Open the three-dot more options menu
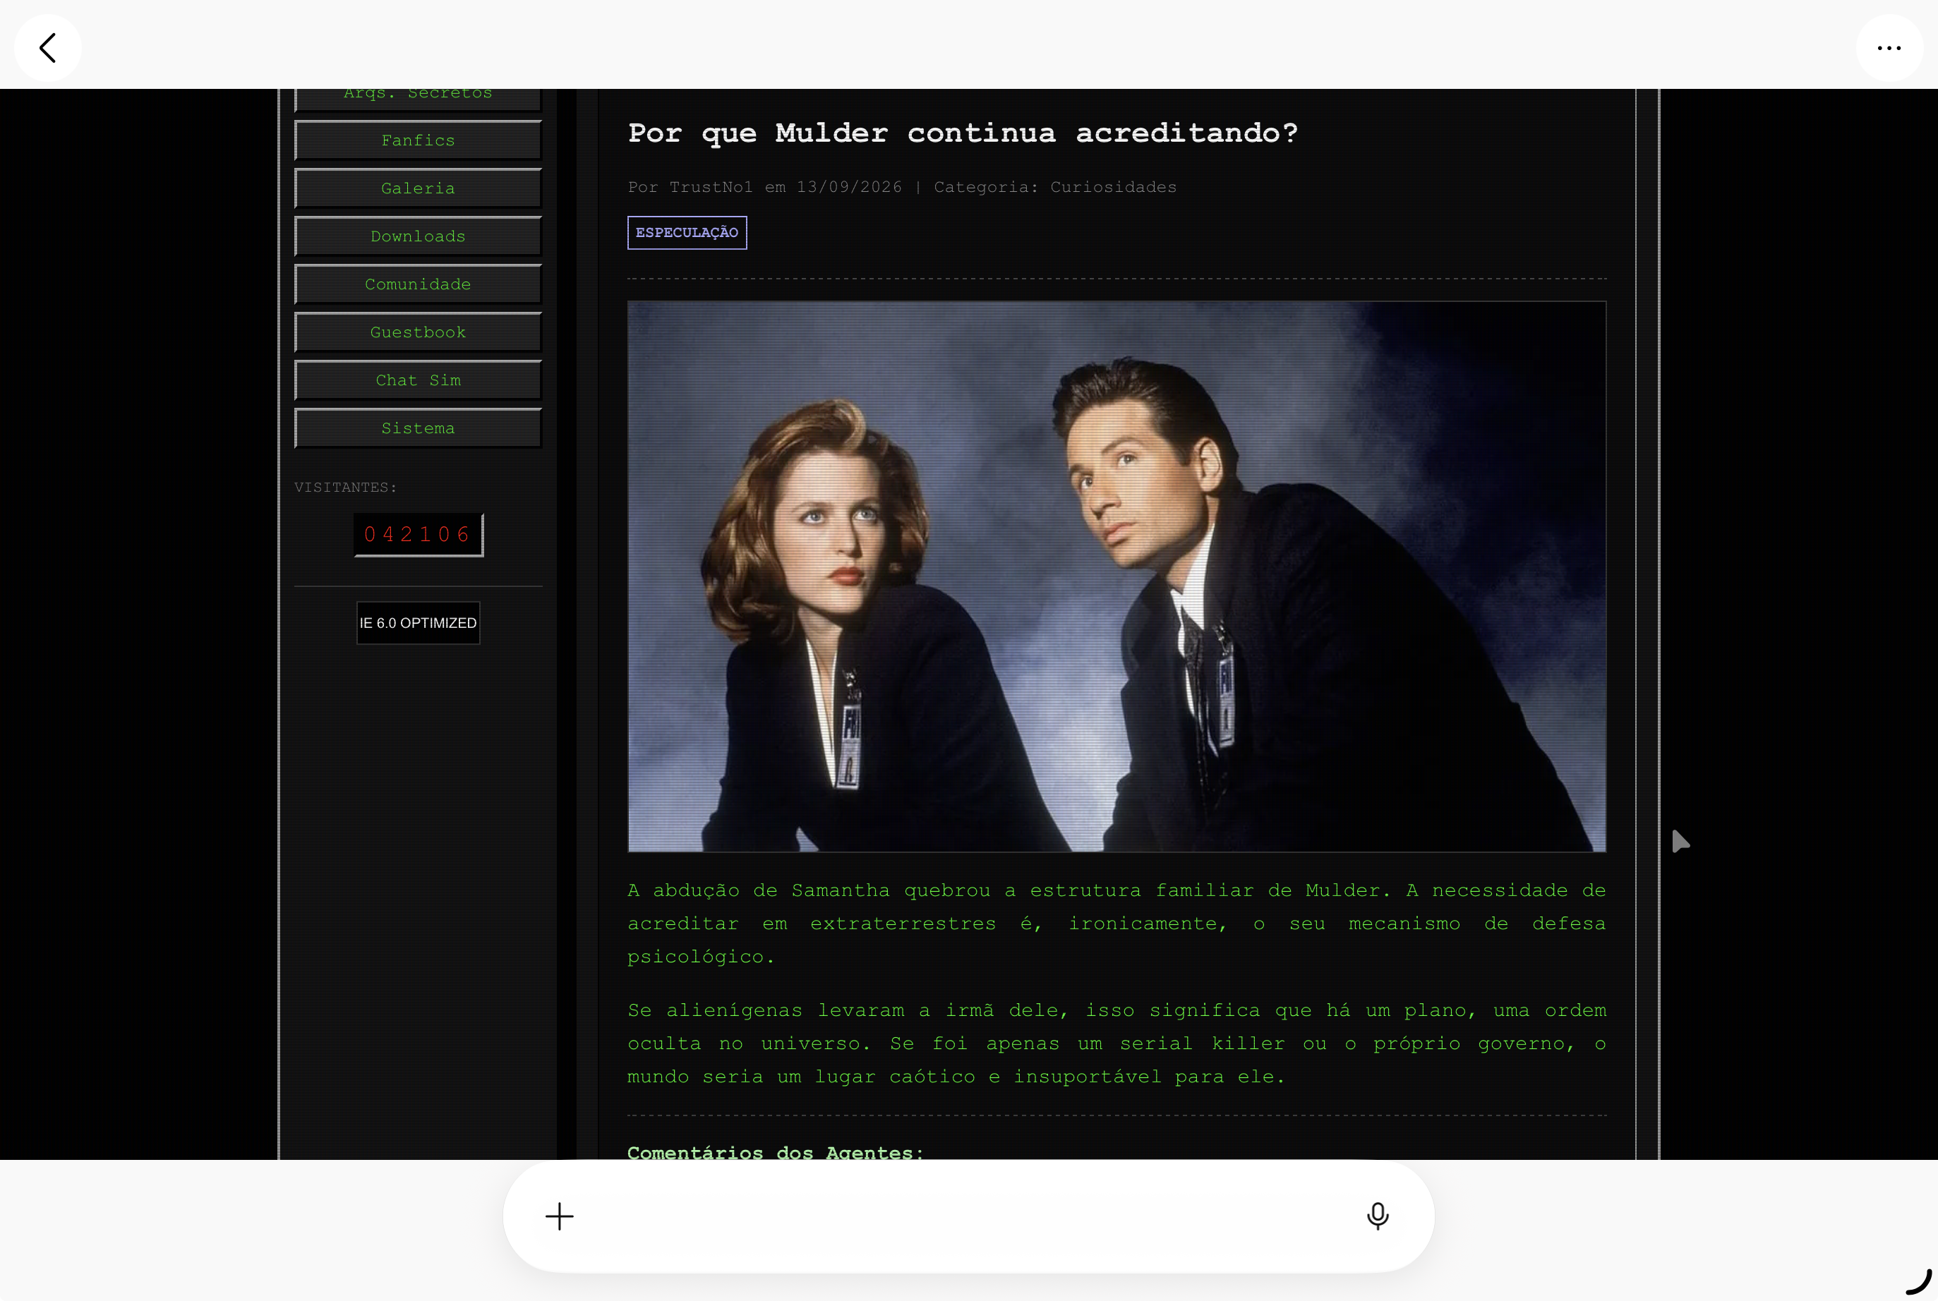 point(1889,48)
